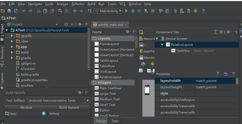Click the layout:height value field

(x=215, y=87)
